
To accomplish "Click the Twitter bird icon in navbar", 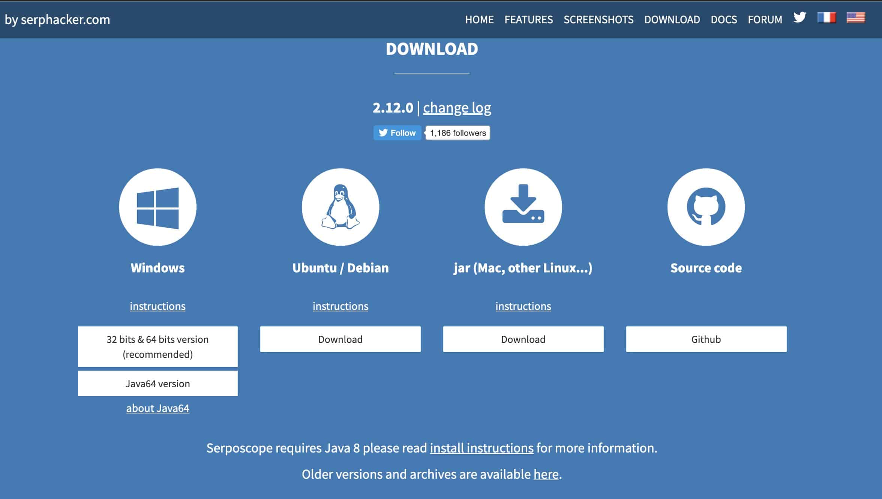I will [799, 18].
